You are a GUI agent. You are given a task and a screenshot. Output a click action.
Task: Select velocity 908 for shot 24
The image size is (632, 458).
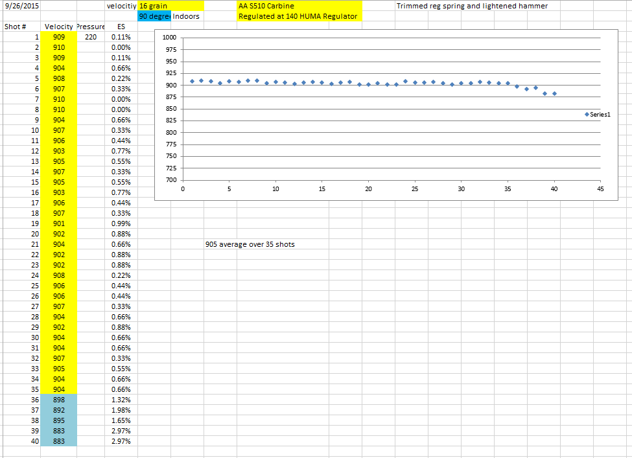59,275
